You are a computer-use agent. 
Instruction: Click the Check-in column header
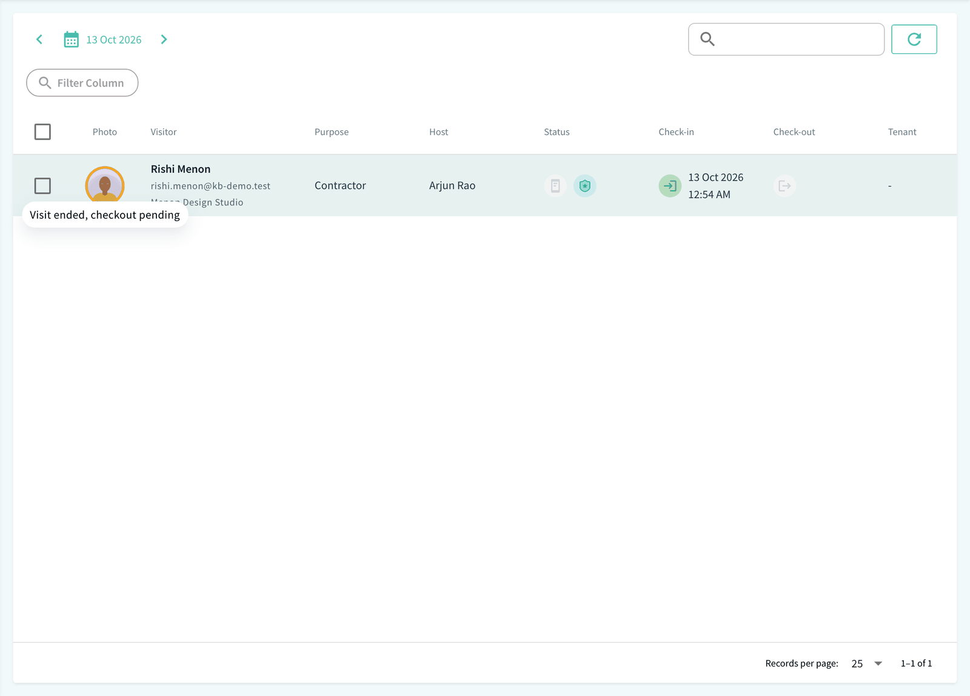pyautogui.click(x=676, y=132)
